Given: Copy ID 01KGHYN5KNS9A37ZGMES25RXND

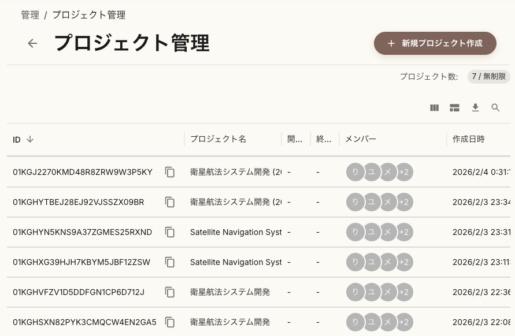Looking at the screenshot, I should coord(170,232).
